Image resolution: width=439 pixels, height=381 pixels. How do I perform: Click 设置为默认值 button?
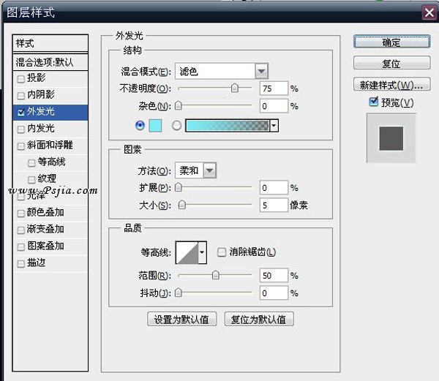(x=181, y=319)
